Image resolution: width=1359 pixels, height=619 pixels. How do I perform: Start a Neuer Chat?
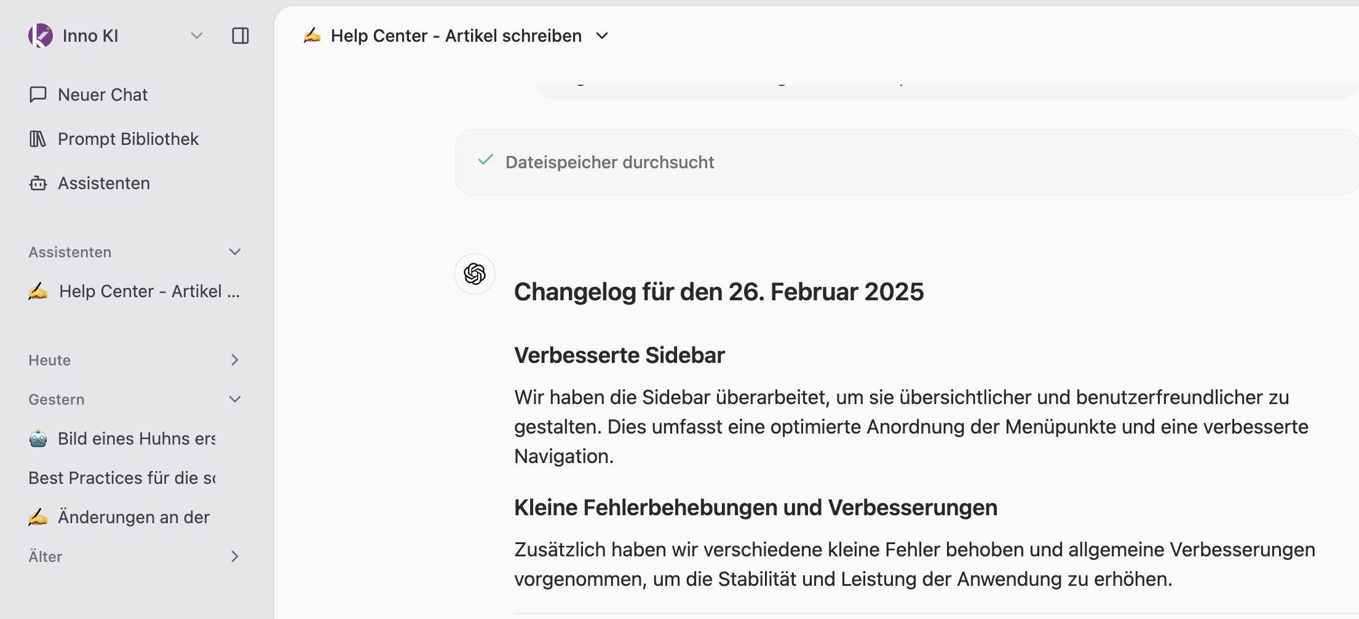coord(103,95)
